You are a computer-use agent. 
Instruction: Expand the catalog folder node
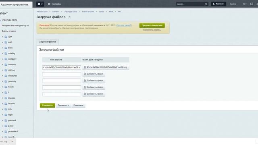point(2,54)
